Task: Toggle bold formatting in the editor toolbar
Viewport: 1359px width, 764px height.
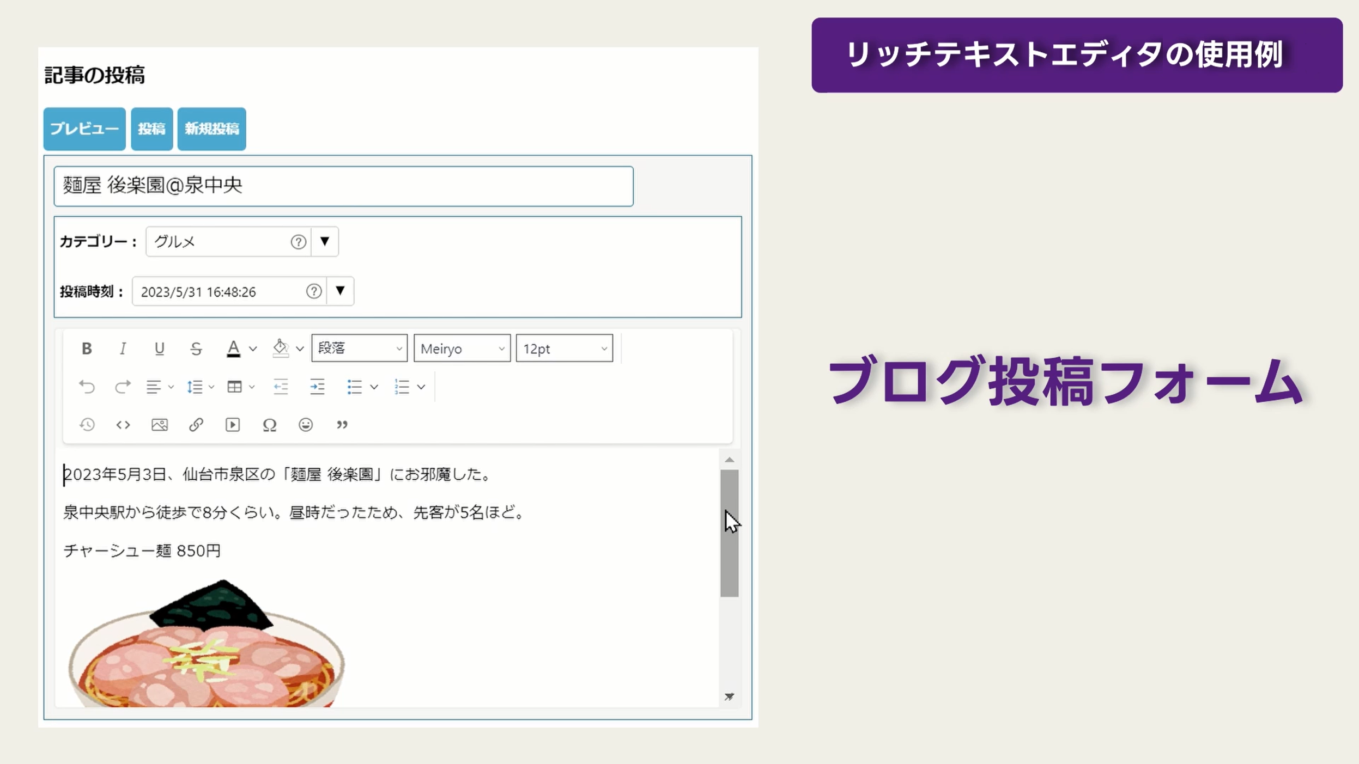Action: 87,349
